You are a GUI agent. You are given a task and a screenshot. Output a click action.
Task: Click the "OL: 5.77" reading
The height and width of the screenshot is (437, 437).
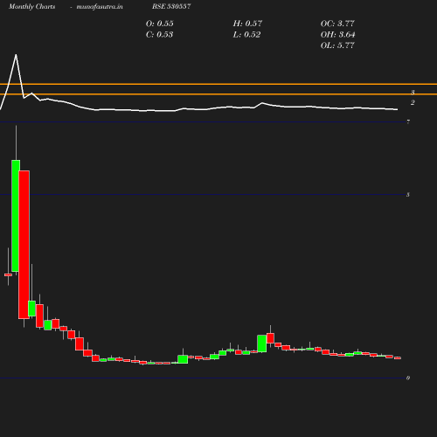(337, 45)
